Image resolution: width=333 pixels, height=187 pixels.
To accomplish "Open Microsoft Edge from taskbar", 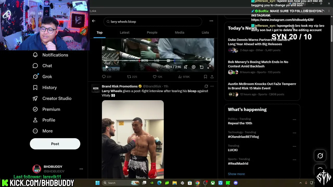I will pos(159,183).
